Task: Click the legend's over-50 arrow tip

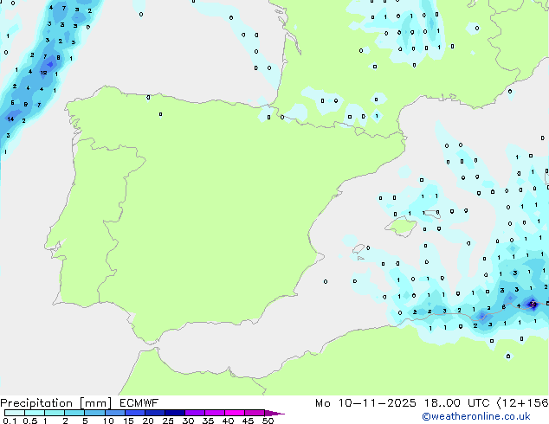Action: pyautogui.click(x=274, y=413)
